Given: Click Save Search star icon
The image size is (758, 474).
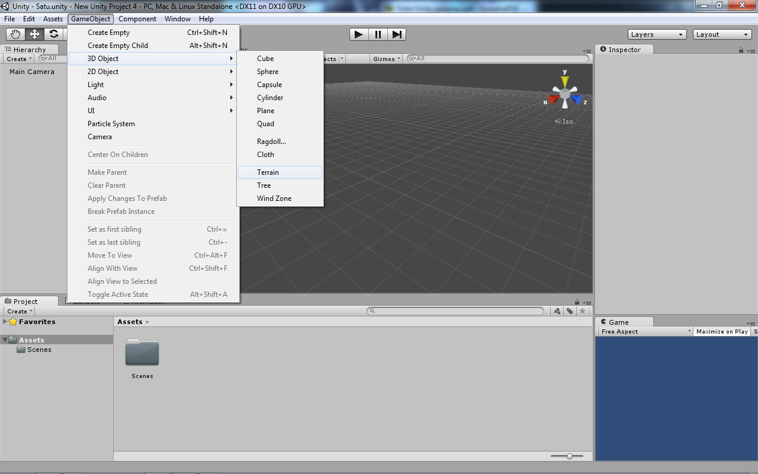Looking at the screenshot, I should (583, 311).
